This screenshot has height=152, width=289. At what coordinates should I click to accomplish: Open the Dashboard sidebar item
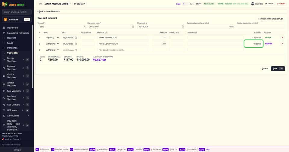click(x=12, y=28)
